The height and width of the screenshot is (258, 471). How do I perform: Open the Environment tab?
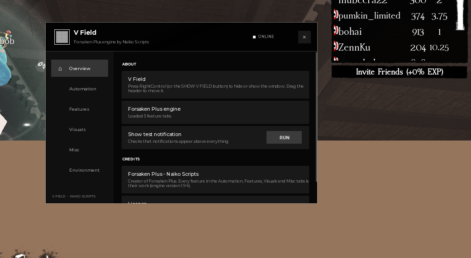coord(80,170)
